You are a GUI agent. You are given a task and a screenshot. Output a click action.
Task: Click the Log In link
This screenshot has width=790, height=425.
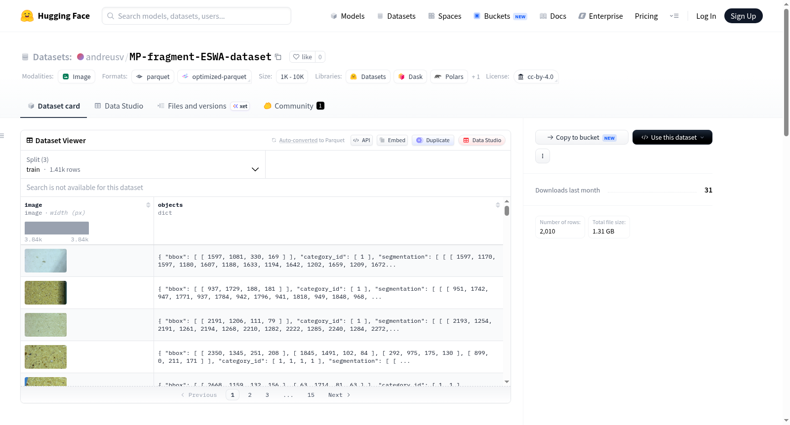click(x=706, y=16)
